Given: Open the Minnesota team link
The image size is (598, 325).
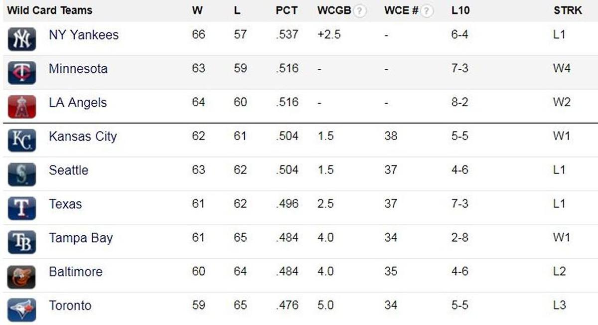Looking at the screenshot, I should tap(78, 69).
